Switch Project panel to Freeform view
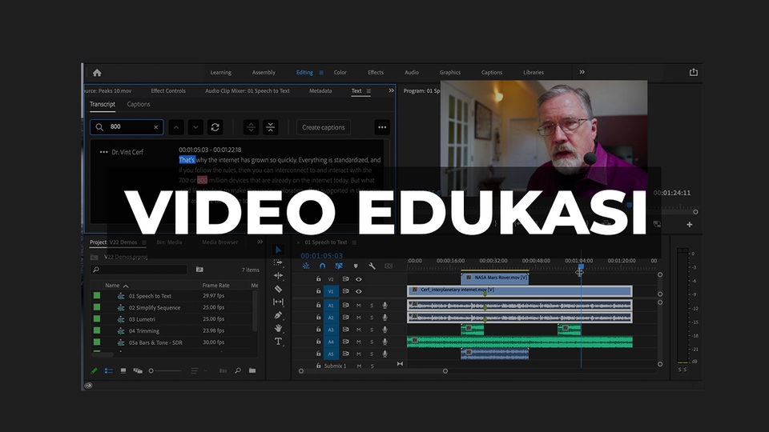This screenshot has width=769, height=432. [138, 370]
